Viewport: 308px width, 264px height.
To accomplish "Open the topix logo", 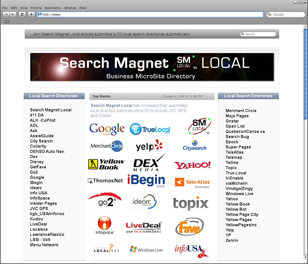I will click(191, 203).
